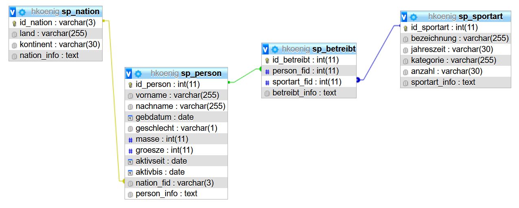Click the primary key icon beside id_nation

tap(14, 23)
